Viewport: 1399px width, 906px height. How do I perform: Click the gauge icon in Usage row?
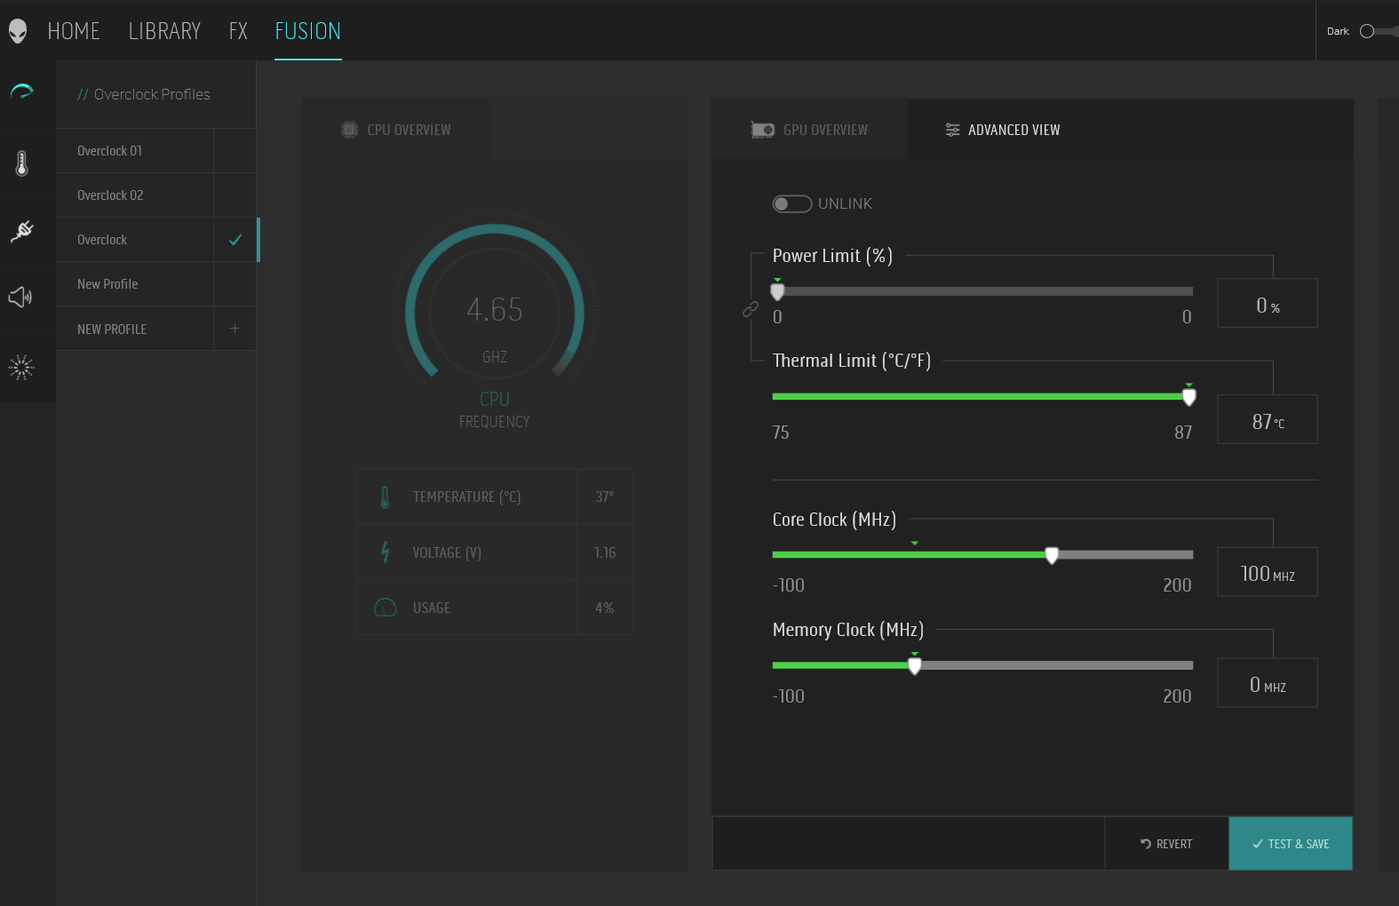click(x=385, y=608)
